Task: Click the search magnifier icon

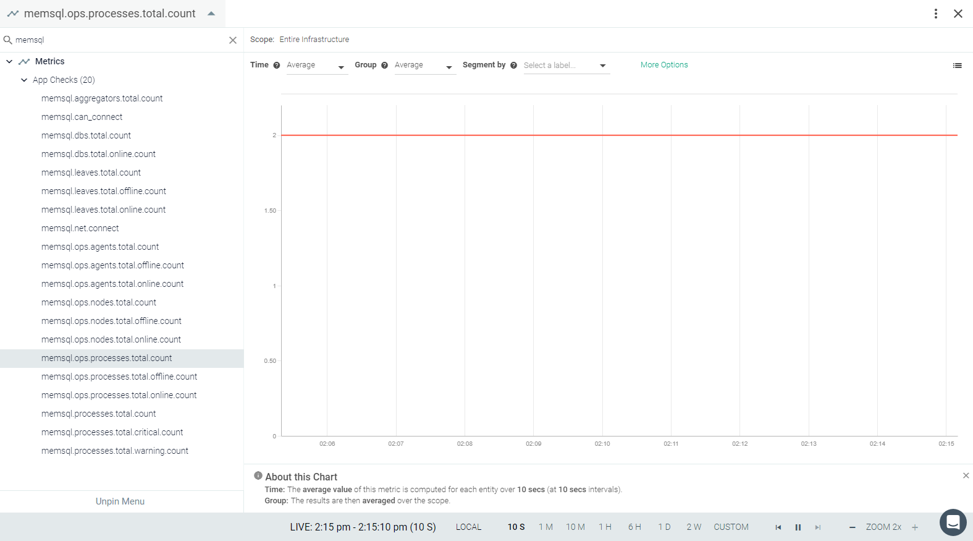Action: tap(8, 40)
